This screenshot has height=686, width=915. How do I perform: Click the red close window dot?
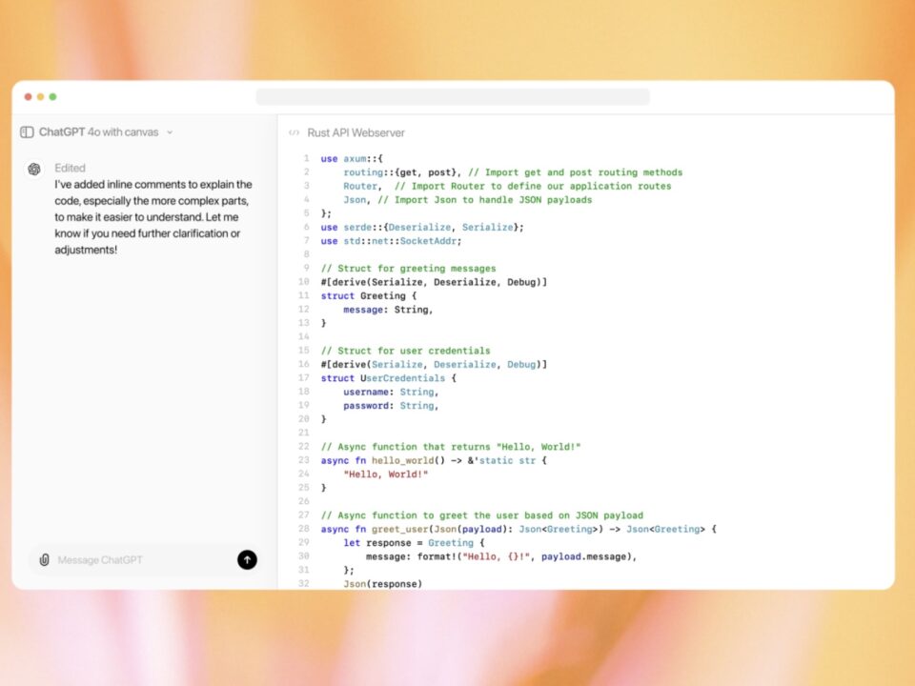(x=28, y=96)
